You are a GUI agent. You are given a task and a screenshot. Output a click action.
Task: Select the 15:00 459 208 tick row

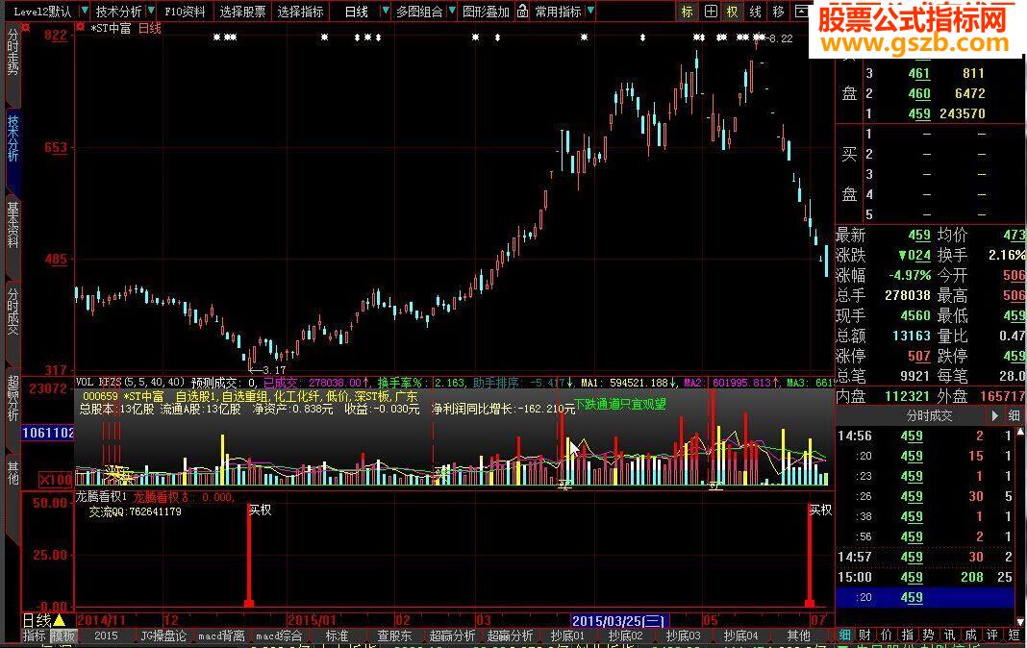pos(925,577)
